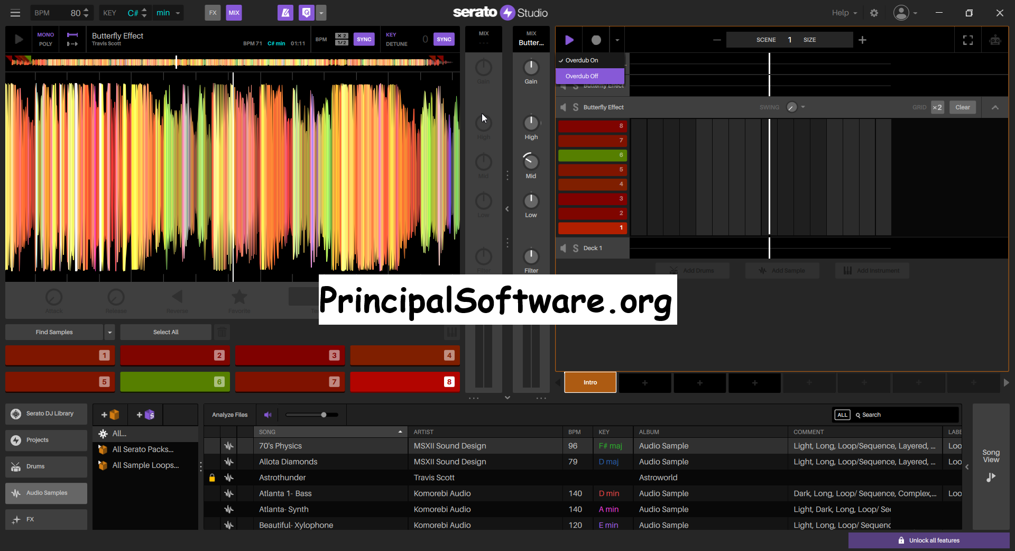Viewport: 1015px width, 551px height.
Task: Open the Projects tab
Action: click(x=46, y=440)
